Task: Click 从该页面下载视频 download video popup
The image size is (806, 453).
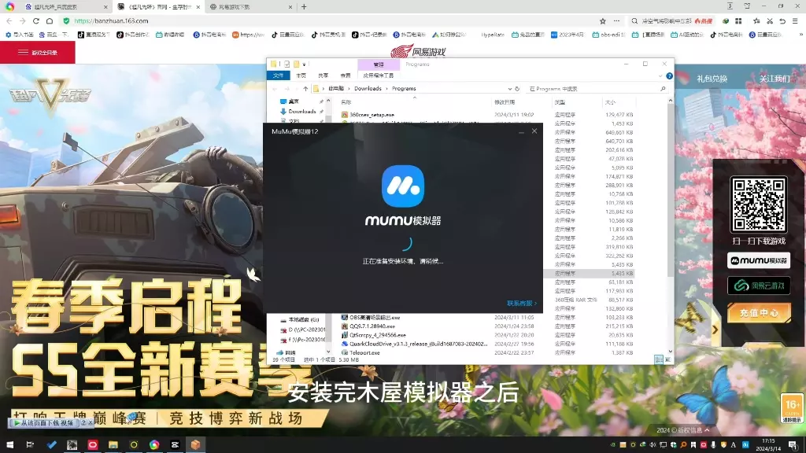Action: (44, 422)
